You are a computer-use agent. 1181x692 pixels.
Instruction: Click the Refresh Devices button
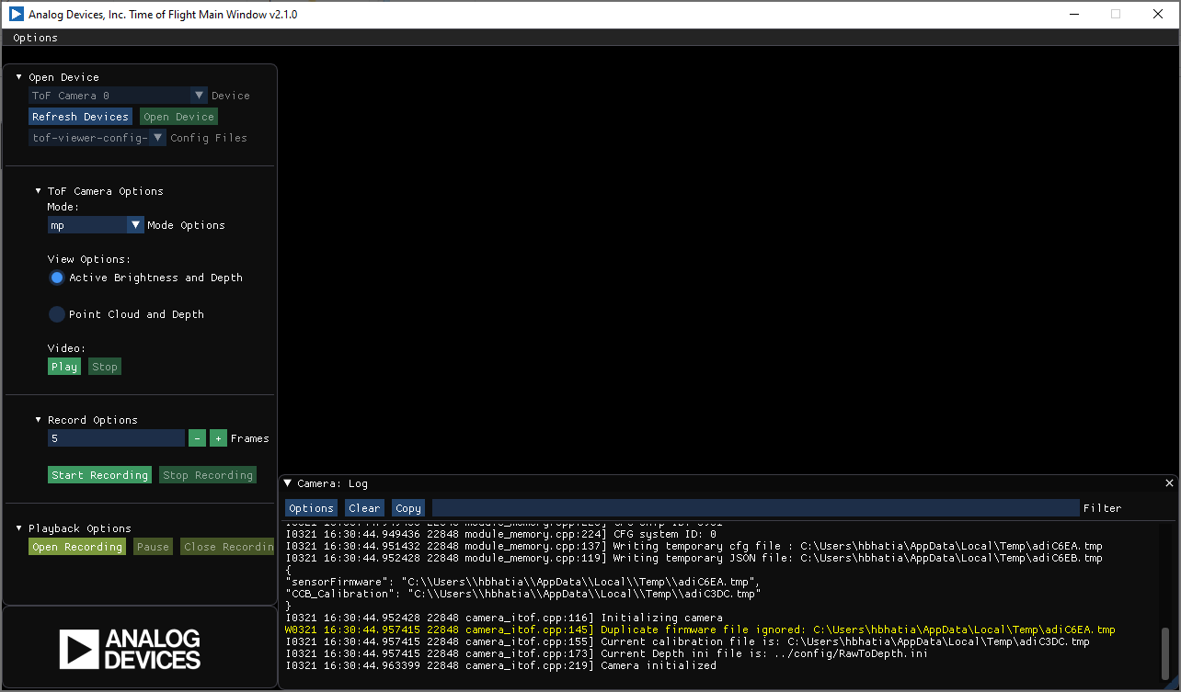(80, 117)
